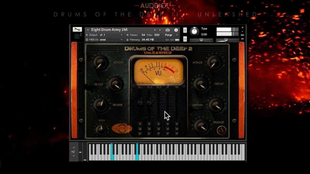Screen dimensions: 310x174
Task: Open snapshot view via camera icon
Action: coord(168,30)
